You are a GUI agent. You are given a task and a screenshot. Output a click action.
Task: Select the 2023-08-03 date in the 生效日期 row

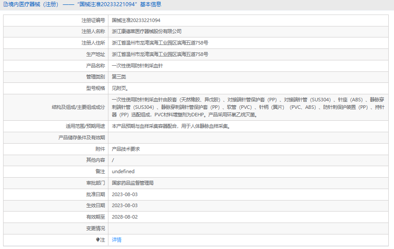[x=125, y=205]
